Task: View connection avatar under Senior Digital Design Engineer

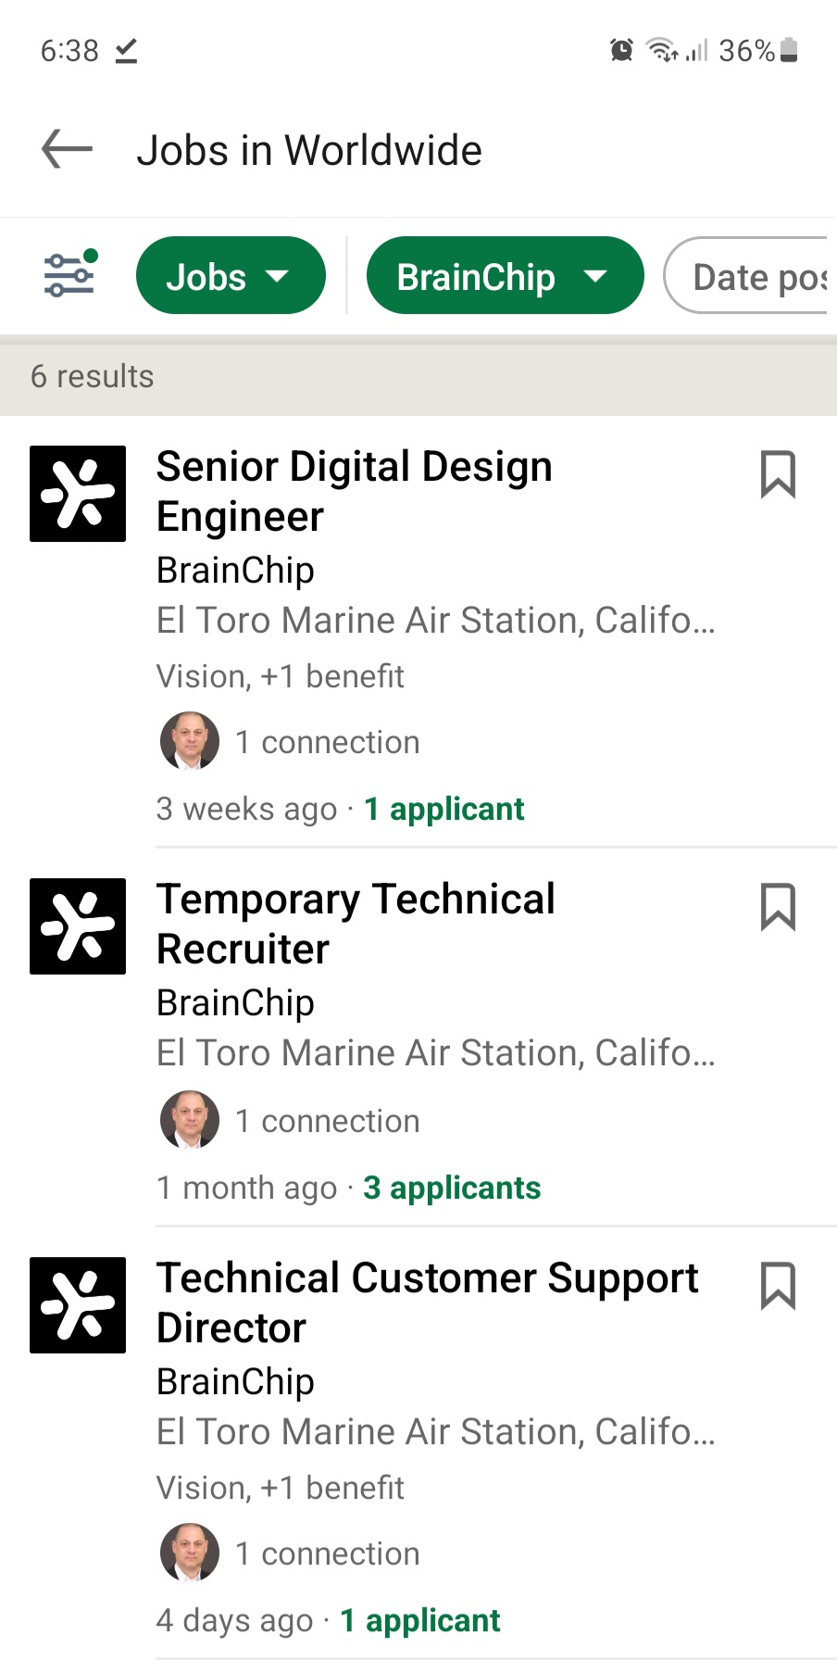Action: pyautogui.click(x=190, y=741)
